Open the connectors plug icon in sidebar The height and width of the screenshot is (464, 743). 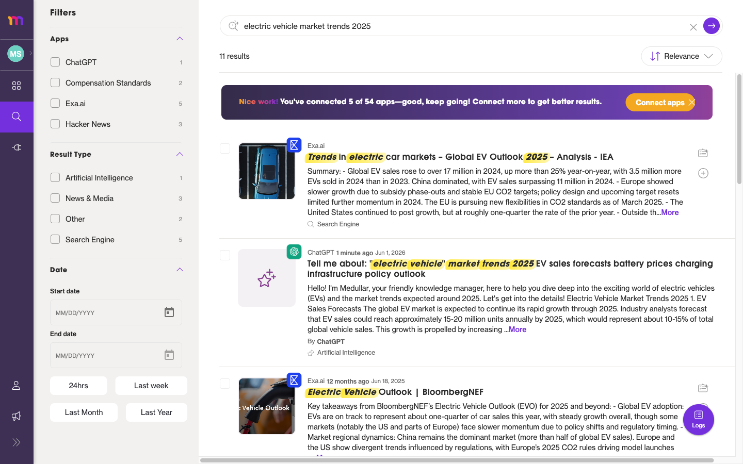[x=17, y=147]
